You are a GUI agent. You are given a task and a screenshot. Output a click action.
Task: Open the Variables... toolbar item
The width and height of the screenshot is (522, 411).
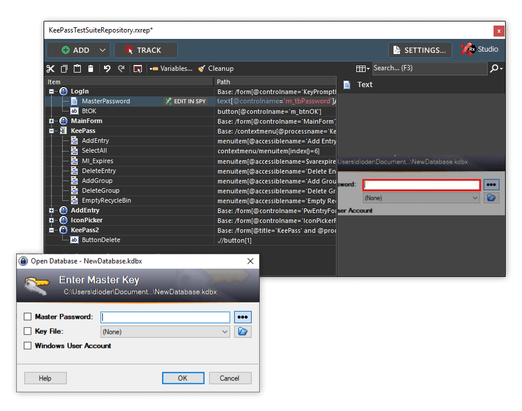coord(171,68)
